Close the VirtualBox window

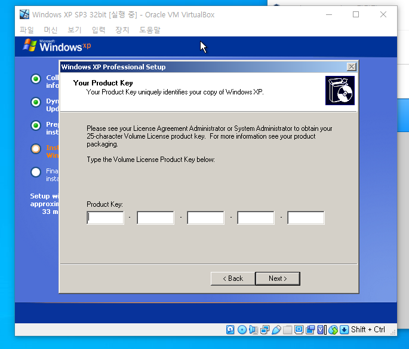(383, 14)
